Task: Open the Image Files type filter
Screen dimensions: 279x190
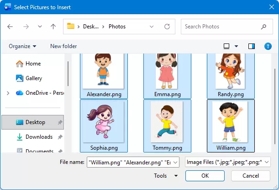Action: 228,162
